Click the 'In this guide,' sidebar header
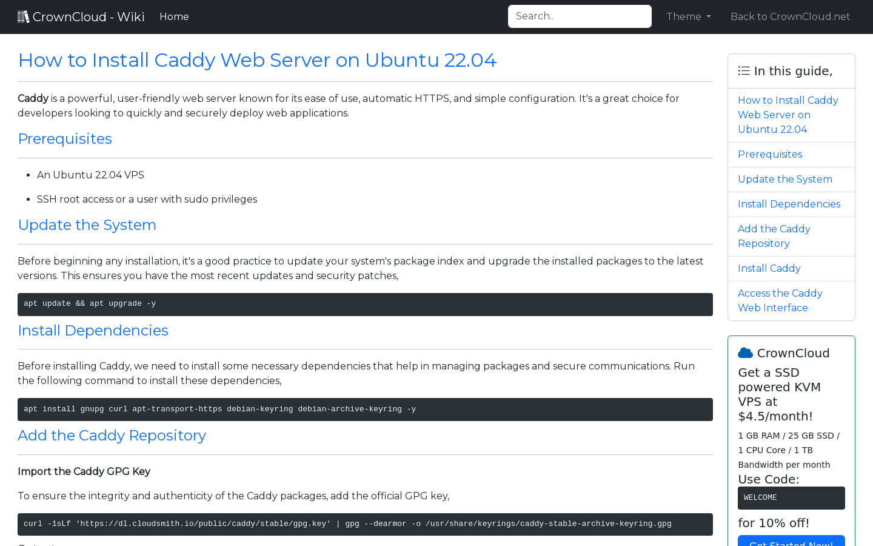The image size is (873, 546). (x=791, y=71)
